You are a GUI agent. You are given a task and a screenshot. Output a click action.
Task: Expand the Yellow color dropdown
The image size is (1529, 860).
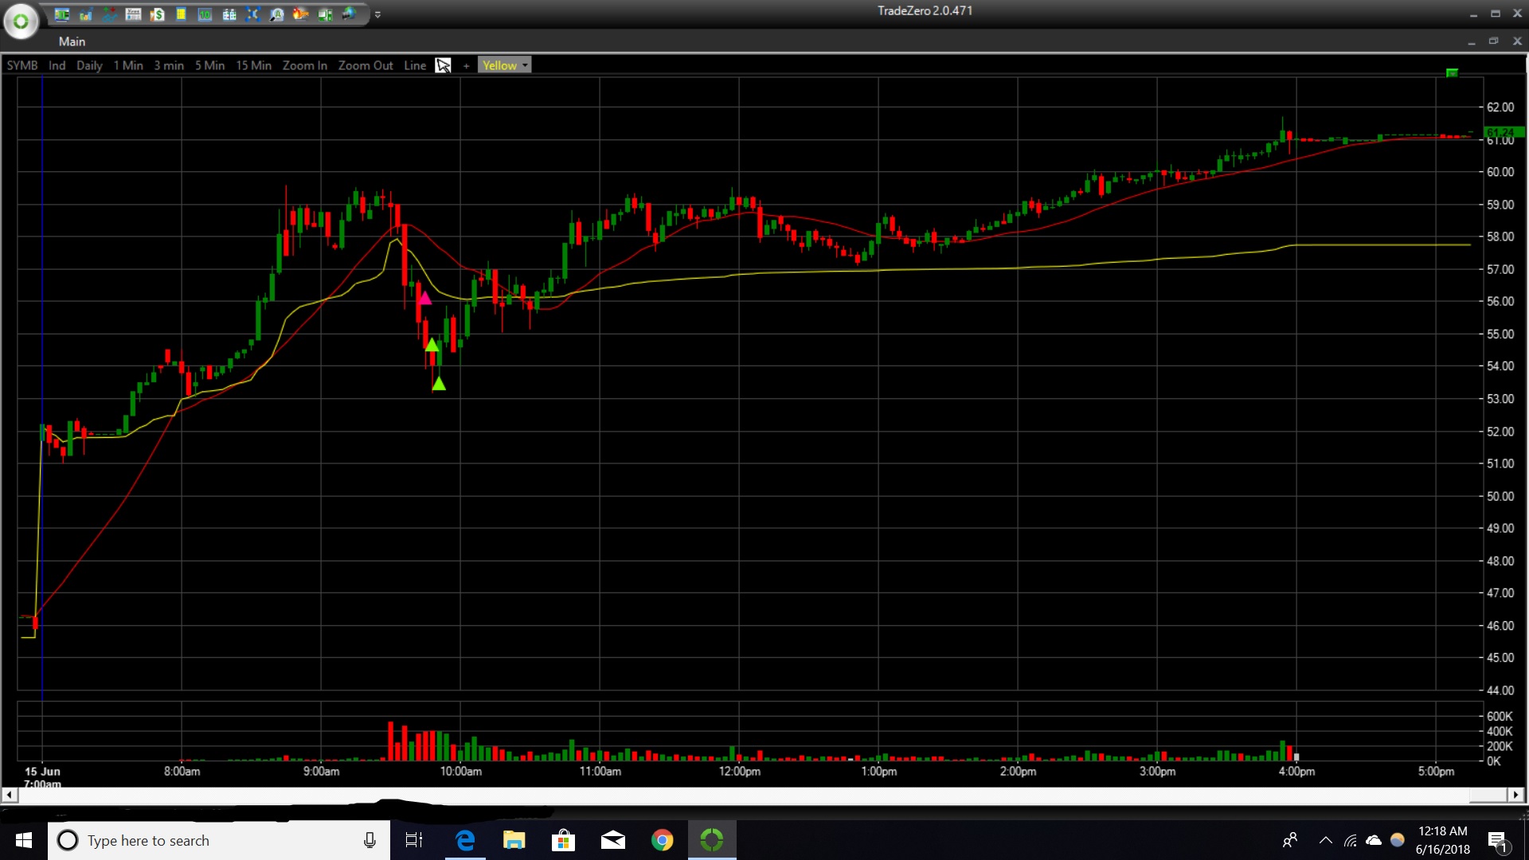click(525, 65)
